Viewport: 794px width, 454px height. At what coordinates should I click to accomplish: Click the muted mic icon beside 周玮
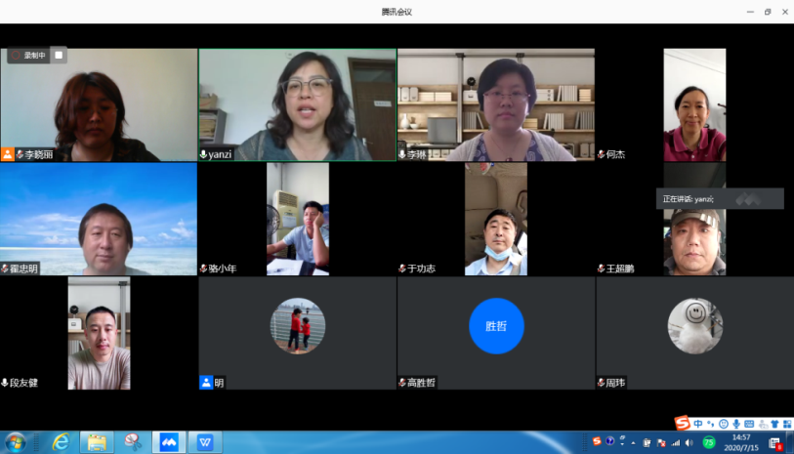601,383
